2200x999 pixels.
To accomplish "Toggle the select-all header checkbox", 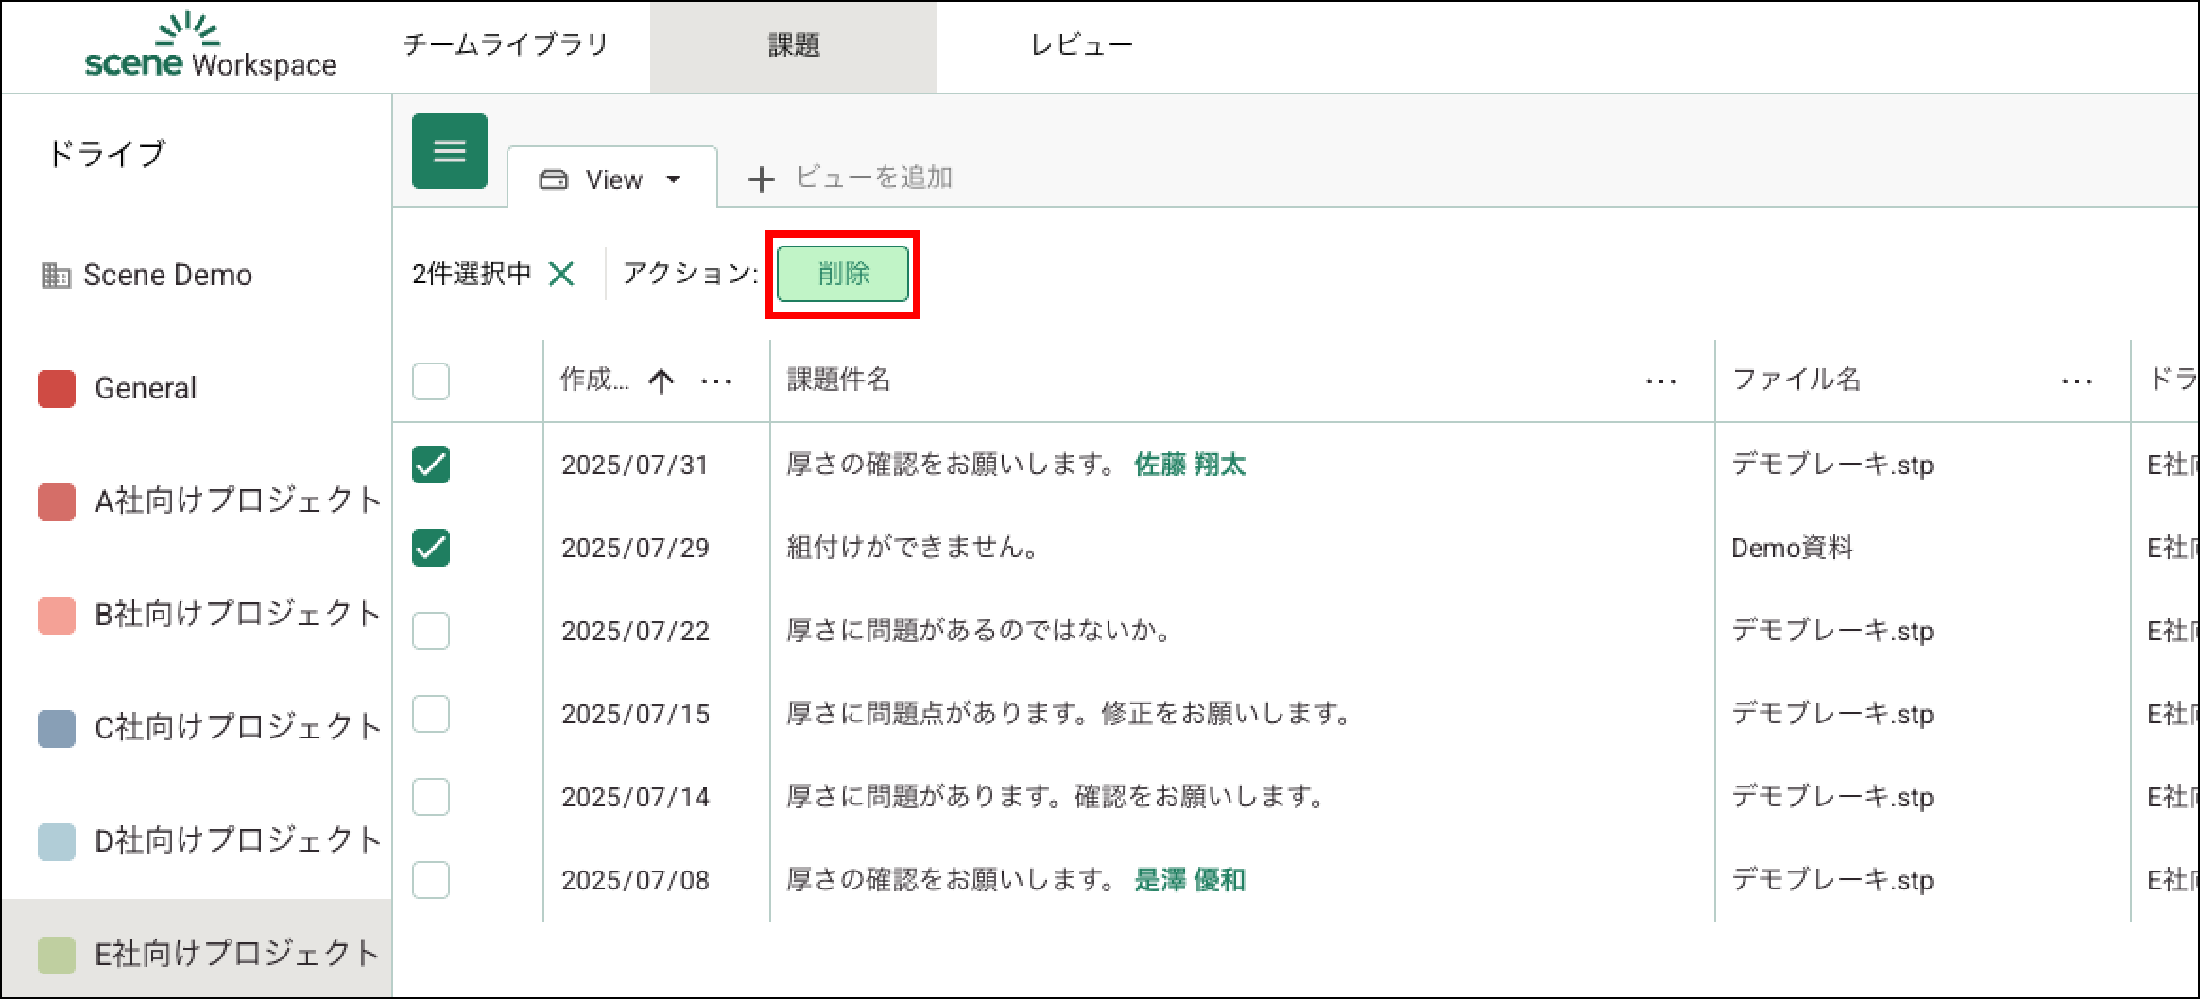I will [x=431, y=381].
